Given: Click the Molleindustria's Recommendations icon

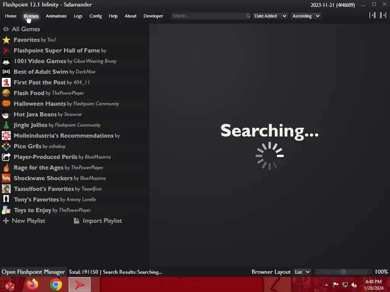Looking at the screenshot, I should 6,136.
